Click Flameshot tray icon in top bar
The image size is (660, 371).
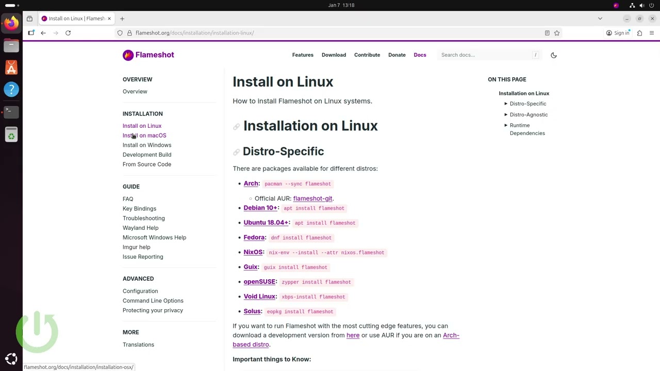click(616, 5)
